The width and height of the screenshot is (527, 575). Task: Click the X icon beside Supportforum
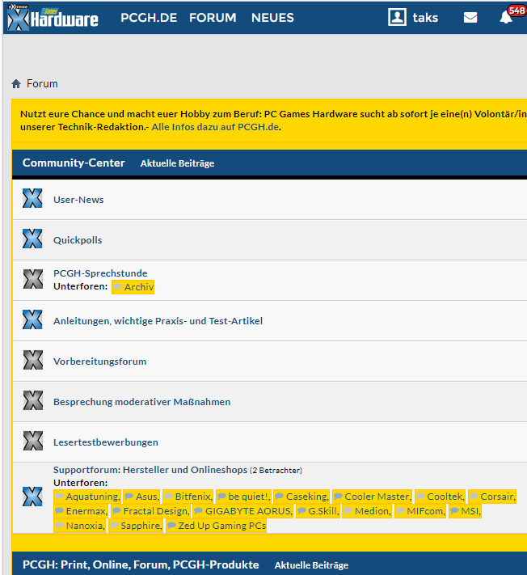[32, 497]
